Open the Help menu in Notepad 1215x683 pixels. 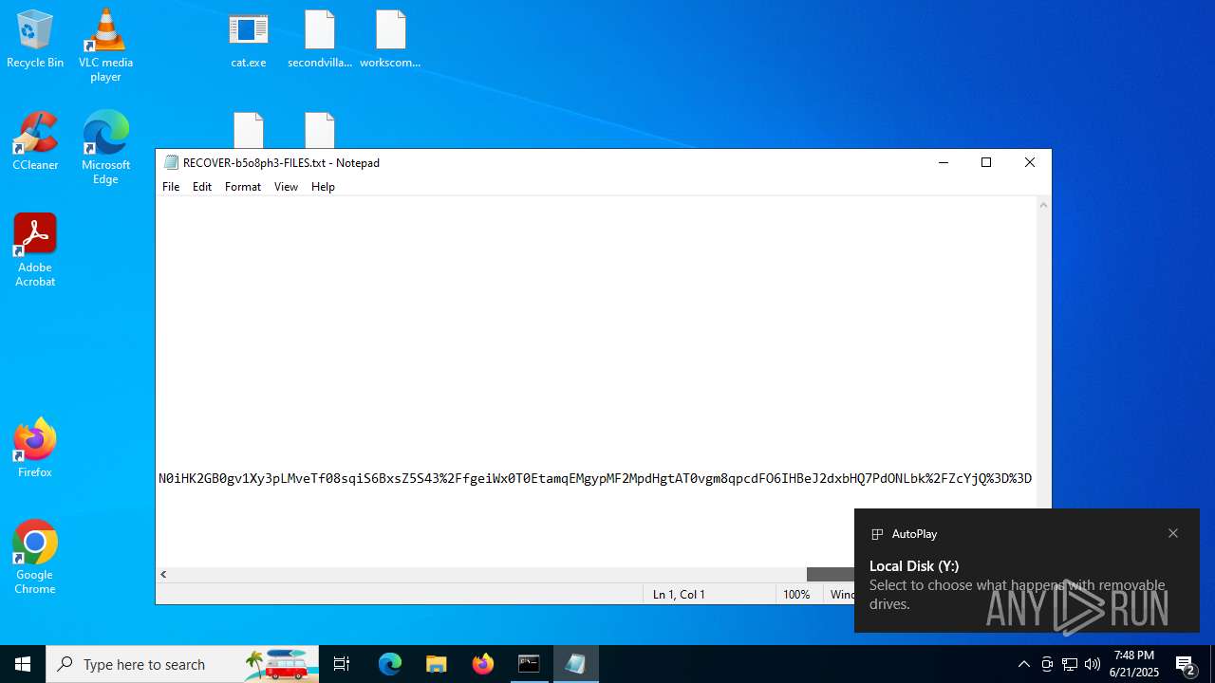click(x=323, y=187)
